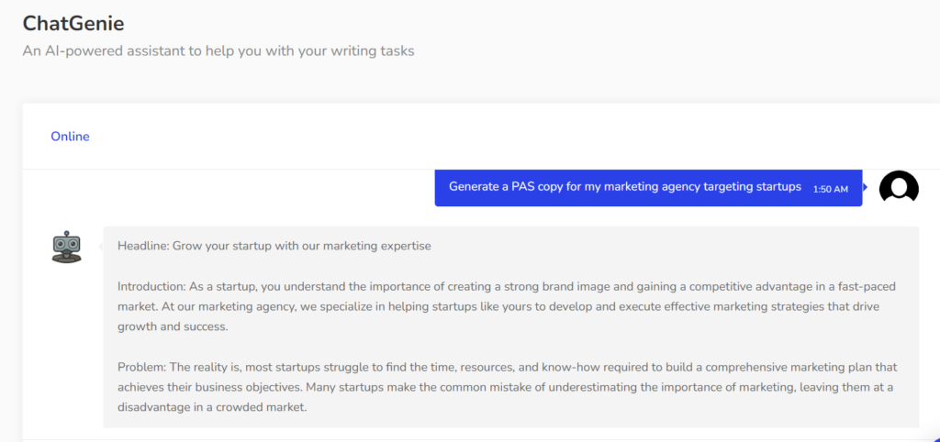
Task: Click the 'Generate a PAS copy' message text
Action: tap(624, 186)
